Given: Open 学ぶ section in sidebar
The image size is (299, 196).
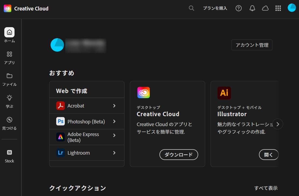Looking at the screenshot, I should [9, 102].
